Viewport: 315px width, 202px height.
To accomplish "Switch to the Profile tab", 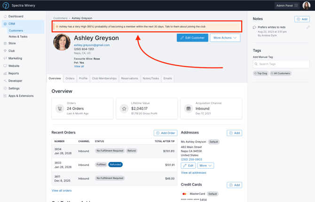I will coord(83,78).
